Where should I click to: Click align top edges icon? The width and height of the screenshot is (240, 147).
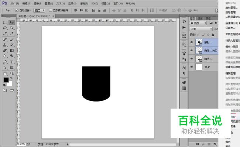click(x=76, y=10)
